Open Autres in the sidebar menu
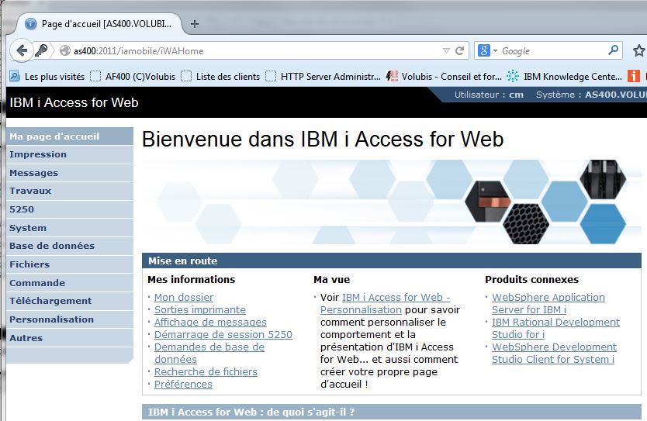 point(70,338)
